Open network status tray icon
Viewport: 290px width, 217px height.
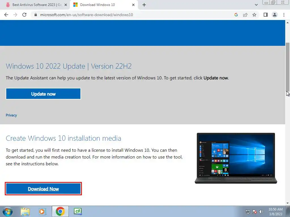coord(248,212)
